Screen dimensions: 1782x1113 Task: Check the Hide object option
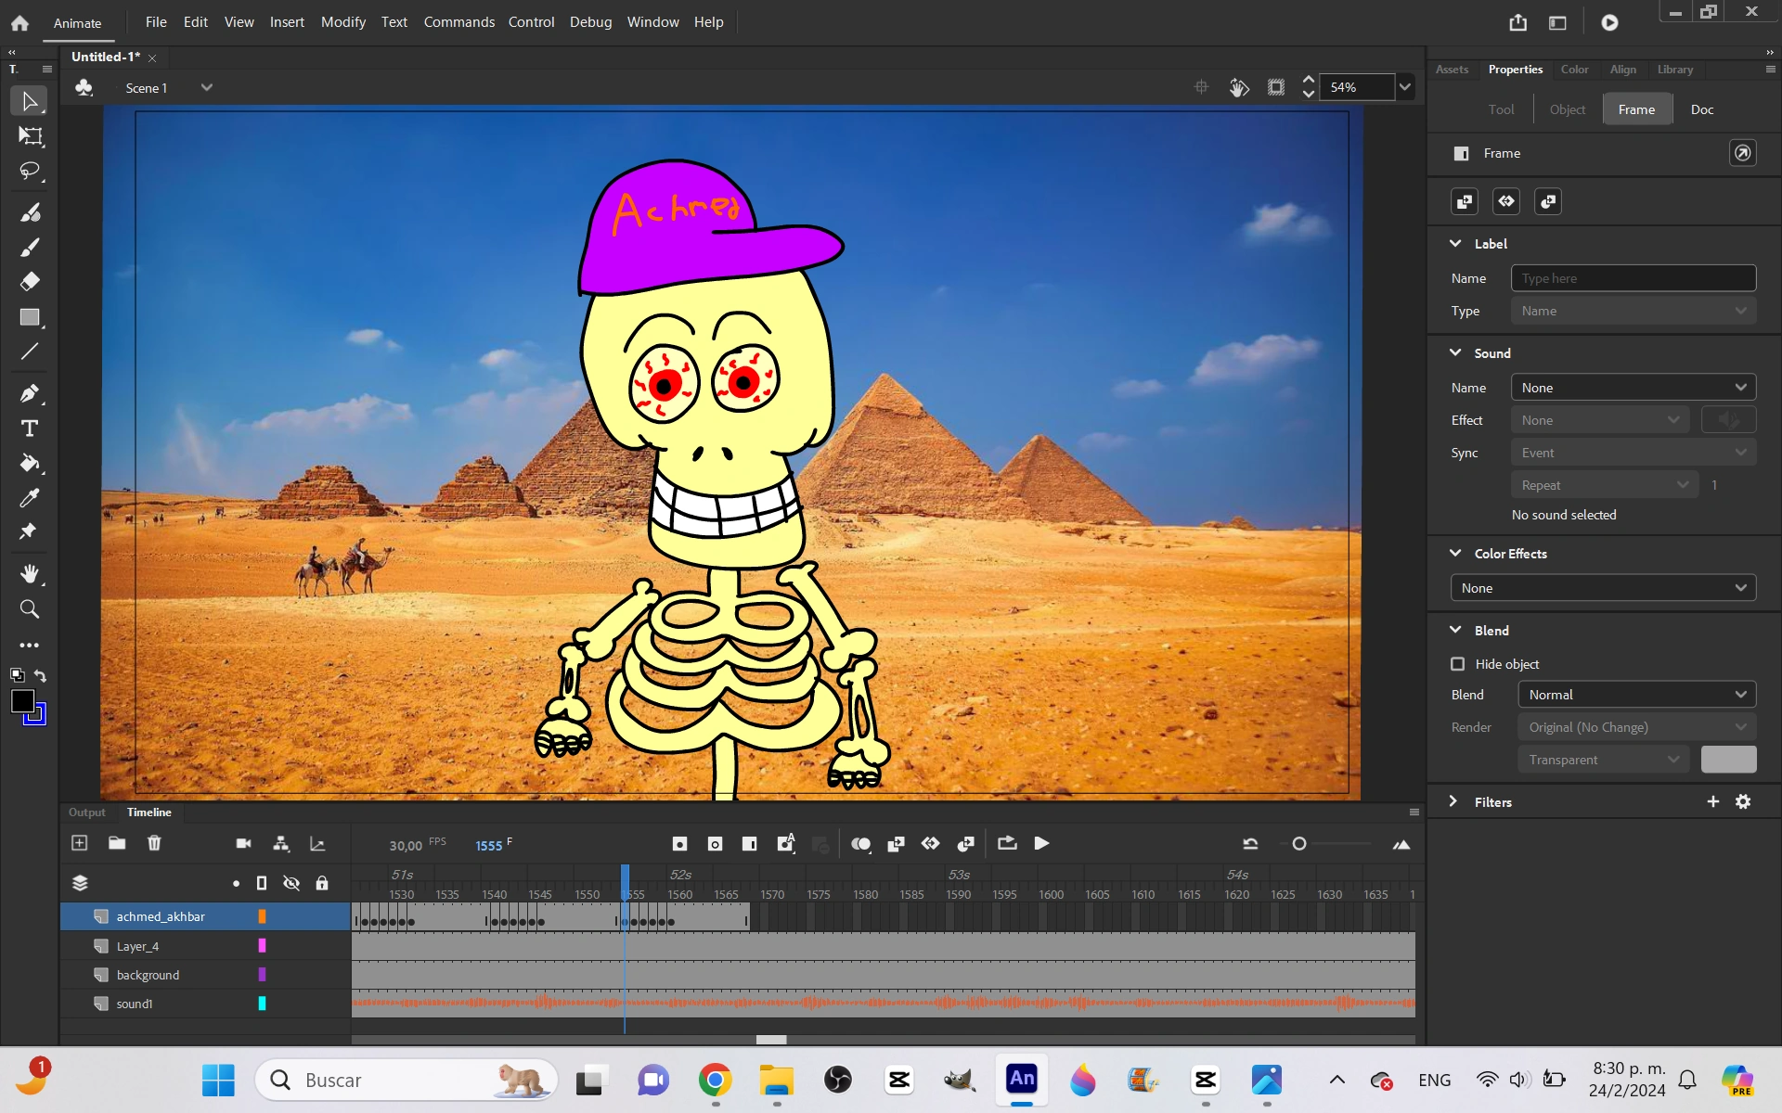(1459, 664)
